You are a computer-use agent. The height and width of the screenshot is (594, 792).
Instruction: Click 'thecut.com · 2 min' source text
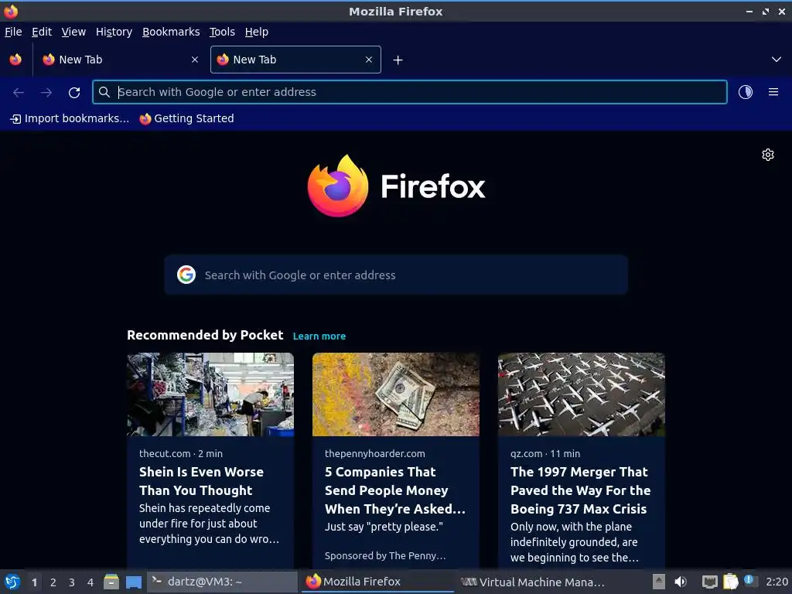[x=181, y=453]
